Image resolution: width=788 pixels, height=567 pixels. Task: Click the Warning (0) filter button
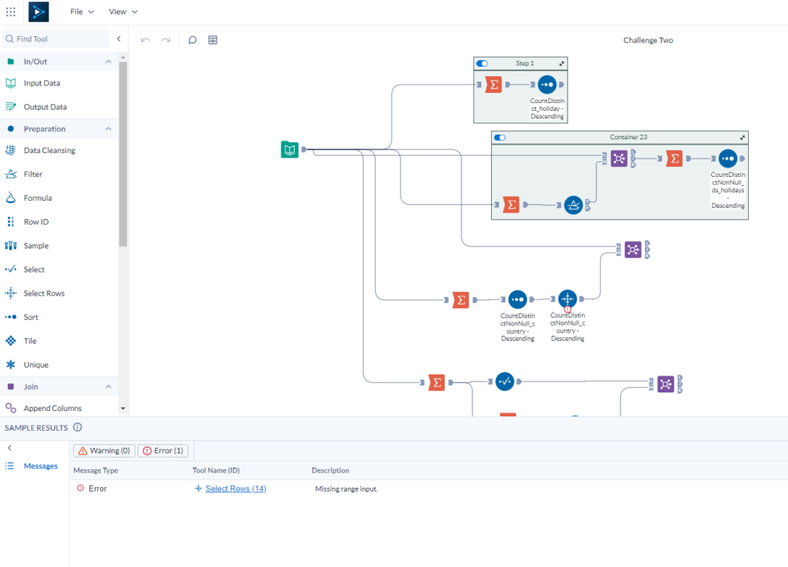coord(103,451)
